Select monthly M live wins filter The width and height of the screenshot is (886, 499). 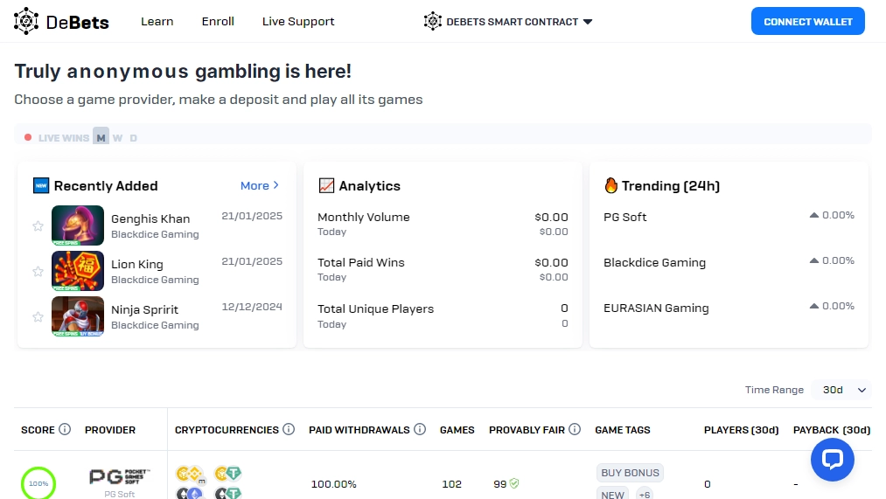[x=101, y=137]
